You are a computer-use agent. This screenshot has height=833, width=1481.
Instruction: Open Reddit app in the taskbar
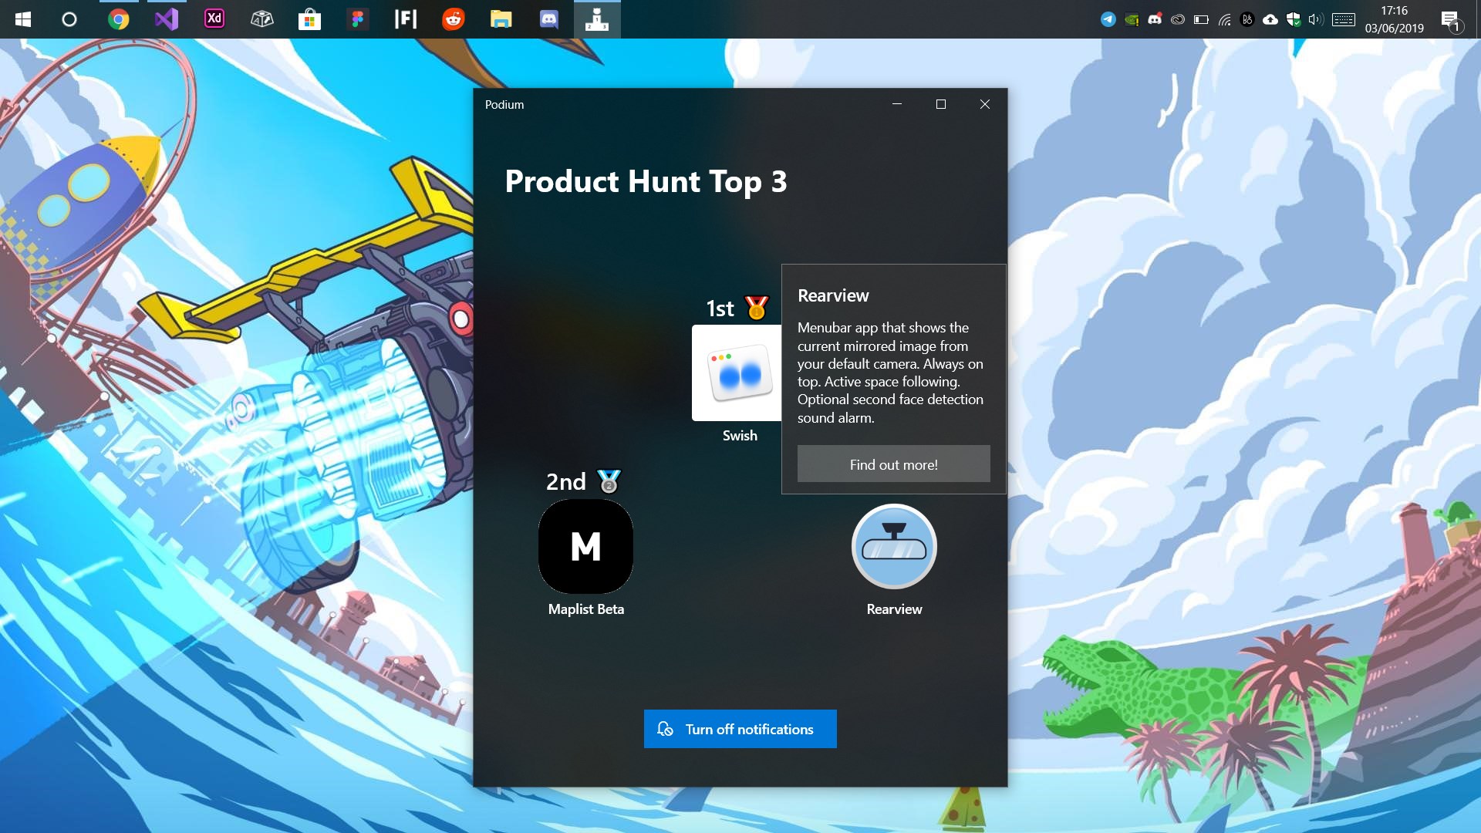(454, 19)
